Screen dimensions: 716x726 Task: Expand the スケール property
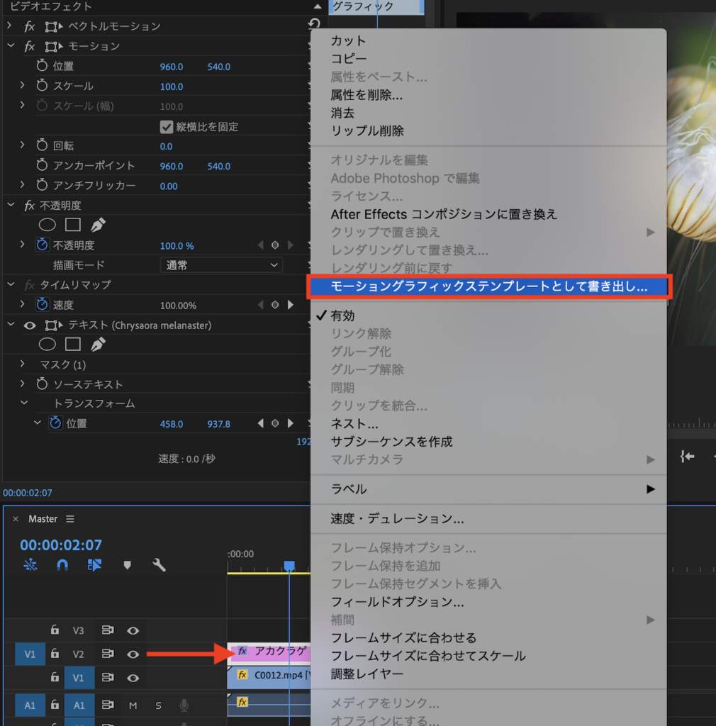(22, 86)
